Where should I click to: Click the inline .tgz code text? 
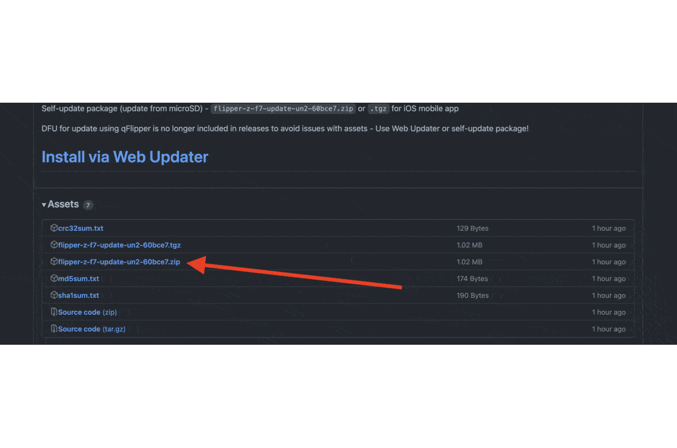[x=379, y=109]
